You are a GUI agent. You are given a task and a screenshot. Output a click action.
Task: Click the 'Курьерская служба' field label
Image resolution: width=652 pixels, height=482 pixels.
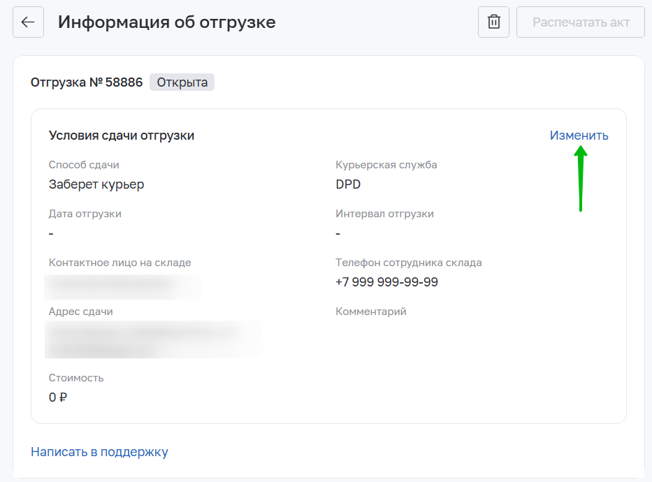pyautogui.click(x=386, y=165)
